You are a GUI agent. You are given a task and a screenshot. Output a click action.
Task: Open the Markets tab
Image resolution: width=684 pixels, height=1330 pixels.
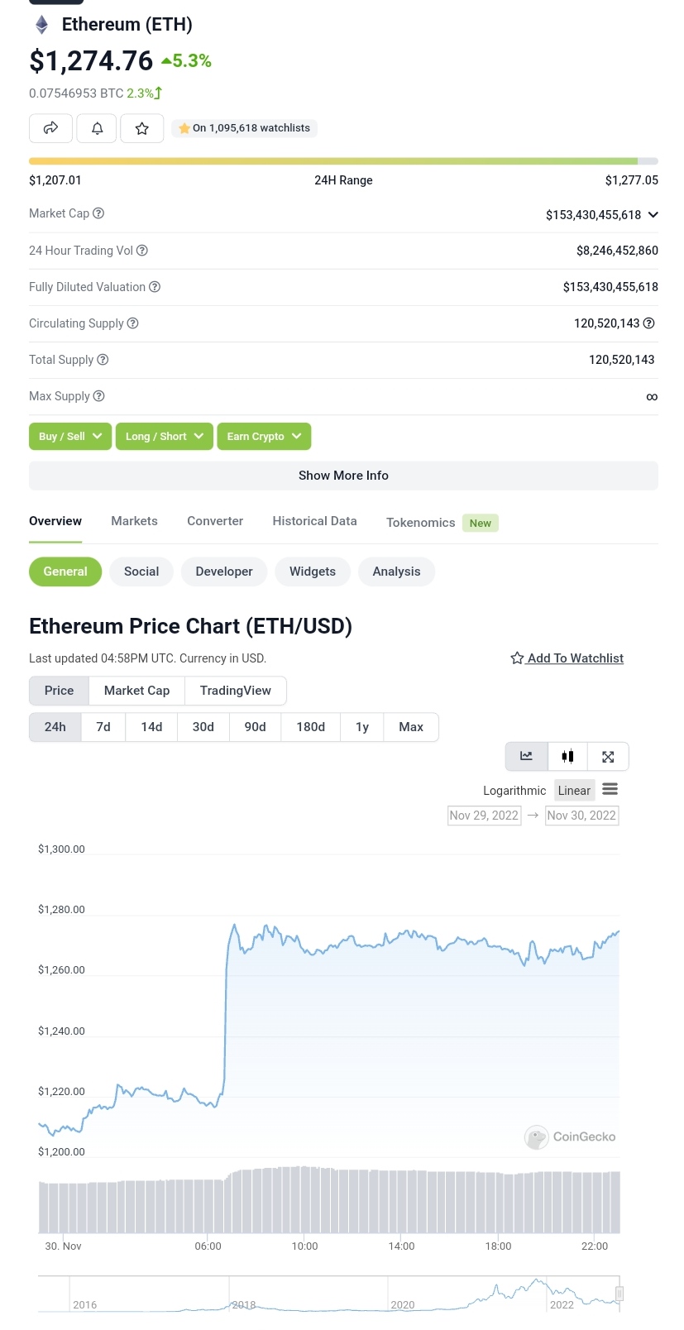[134, 521]
